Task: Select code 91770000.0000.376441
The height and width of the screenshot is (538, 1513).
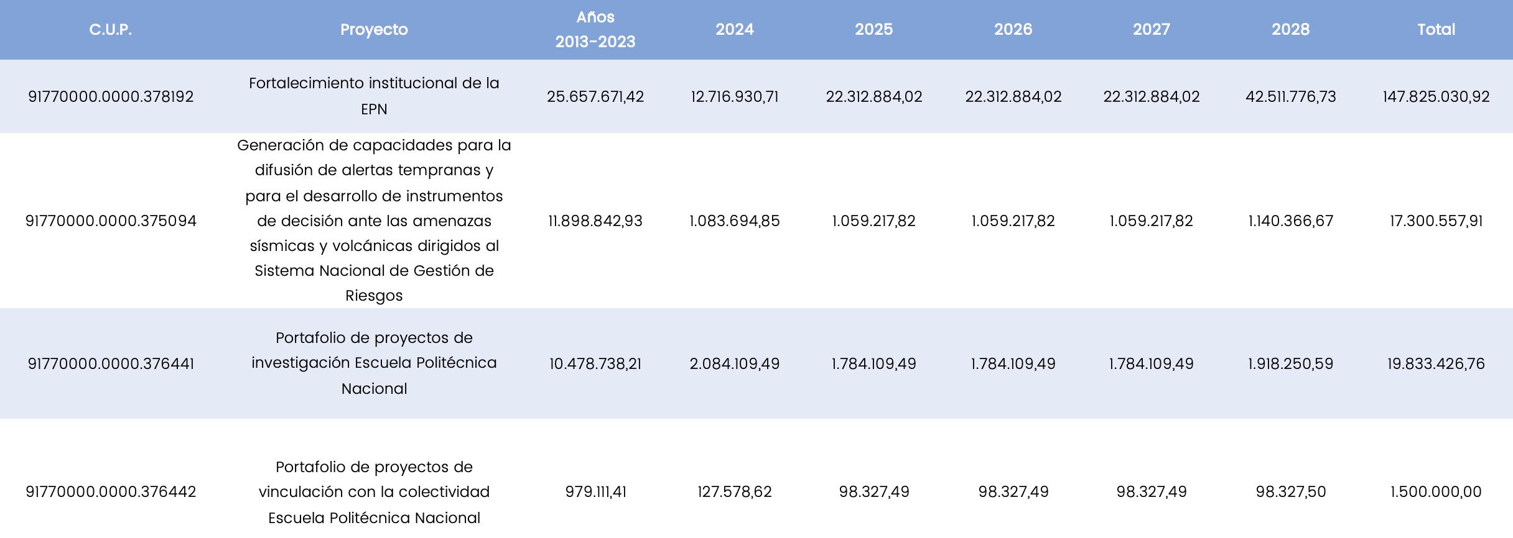Action: (x=111, y=364)
